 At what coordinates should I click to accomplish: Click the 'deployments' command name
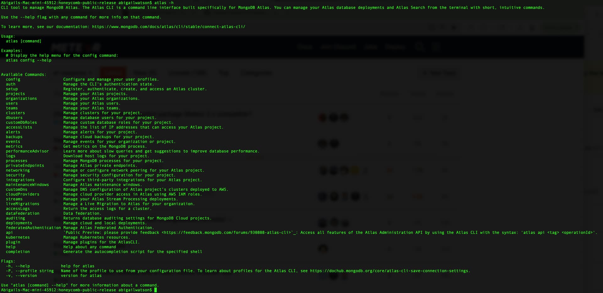[x=19, y=223]
